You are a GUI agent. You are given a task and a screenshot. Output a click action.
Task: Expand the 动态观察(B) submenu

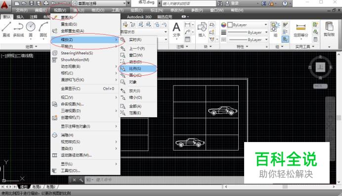tap(85, 66)
